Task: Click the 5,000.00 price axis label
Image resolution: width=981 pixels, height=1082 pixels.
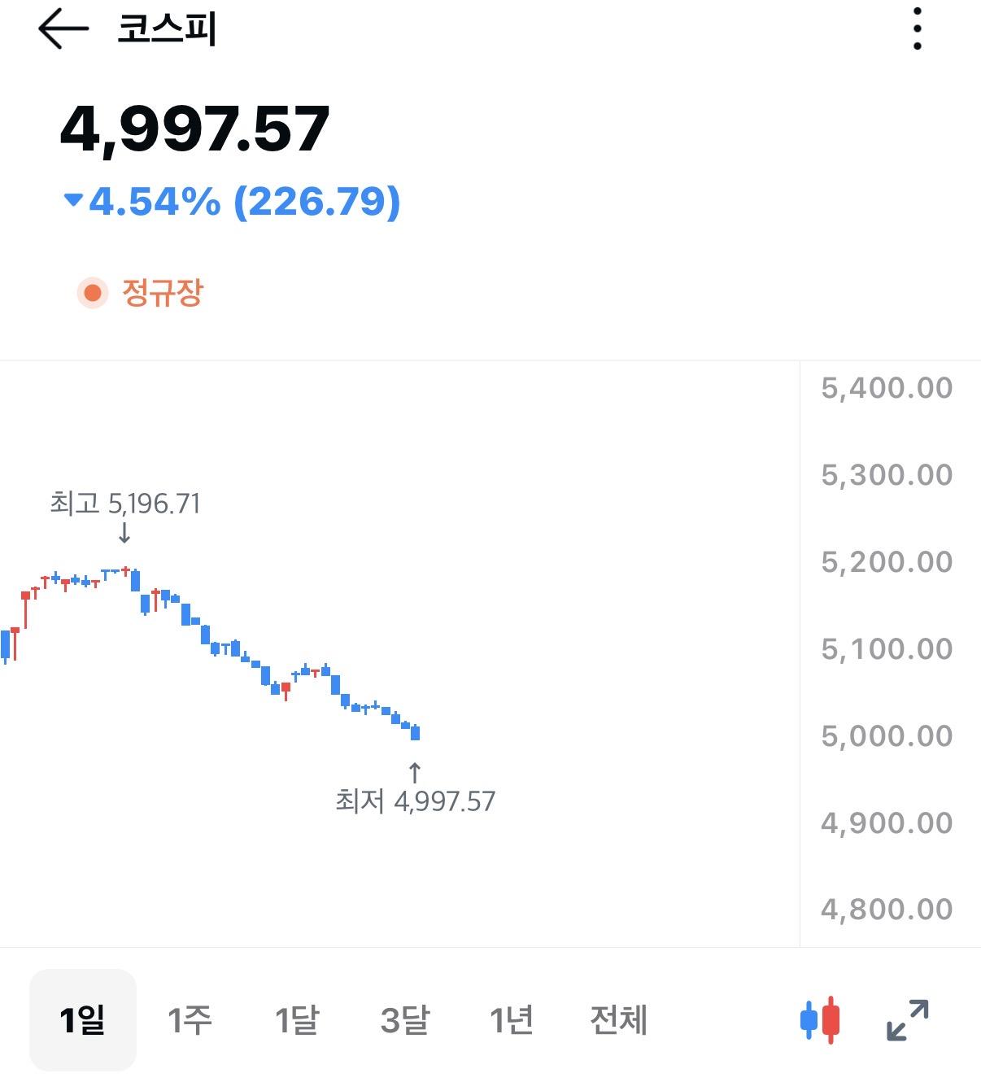Action: [x=886, y=735]
